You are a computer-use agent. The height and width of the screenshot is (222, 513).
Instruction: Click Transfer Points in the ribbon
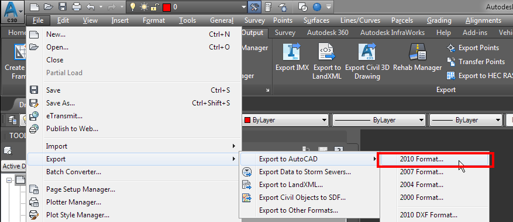point(476,62)
